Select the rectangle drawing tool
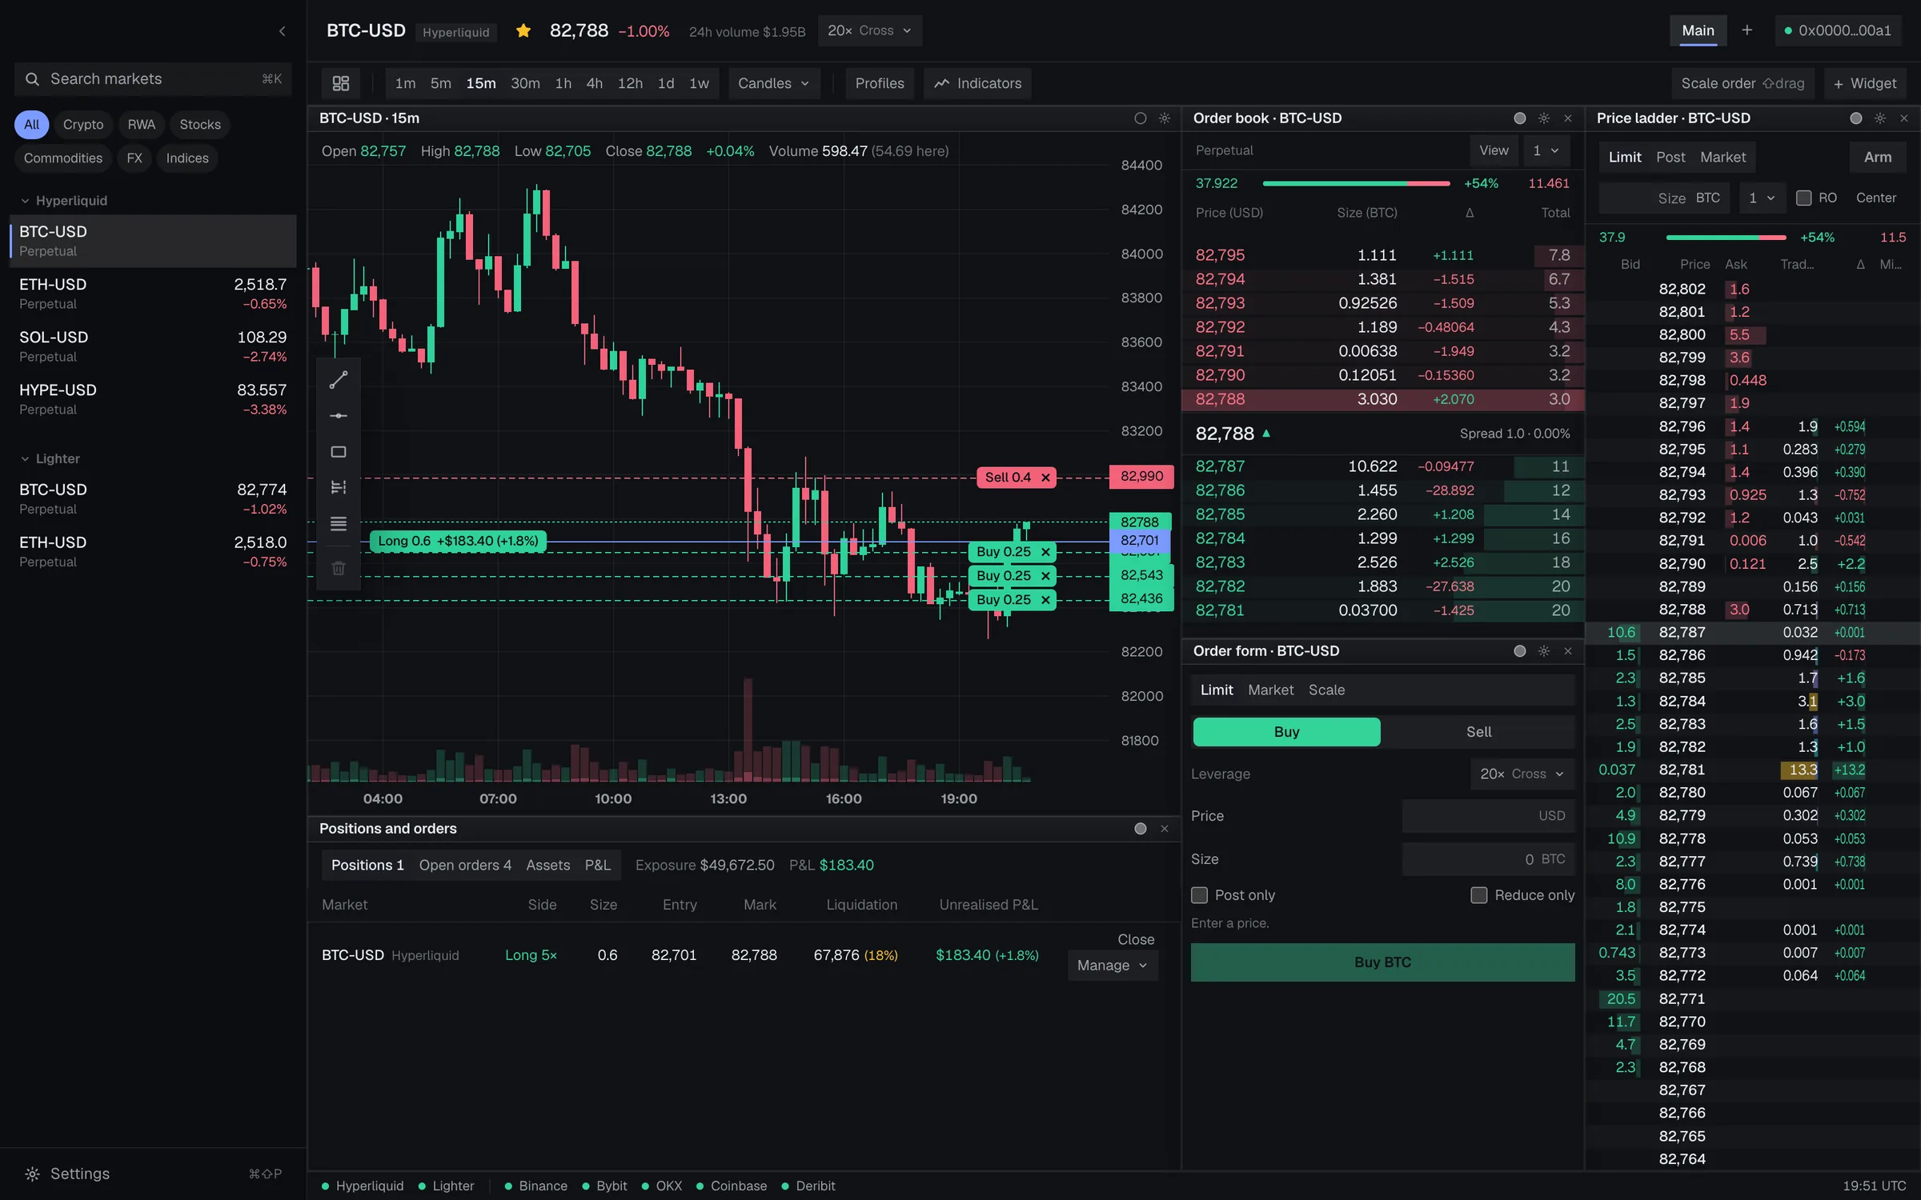The height and width of the screenshot is (1200, 1921). click(x=339, y=452)
